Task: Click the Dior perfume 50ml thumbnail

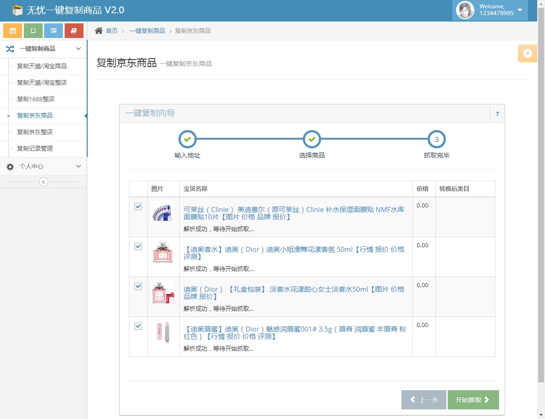Action: tap(163, 252)
